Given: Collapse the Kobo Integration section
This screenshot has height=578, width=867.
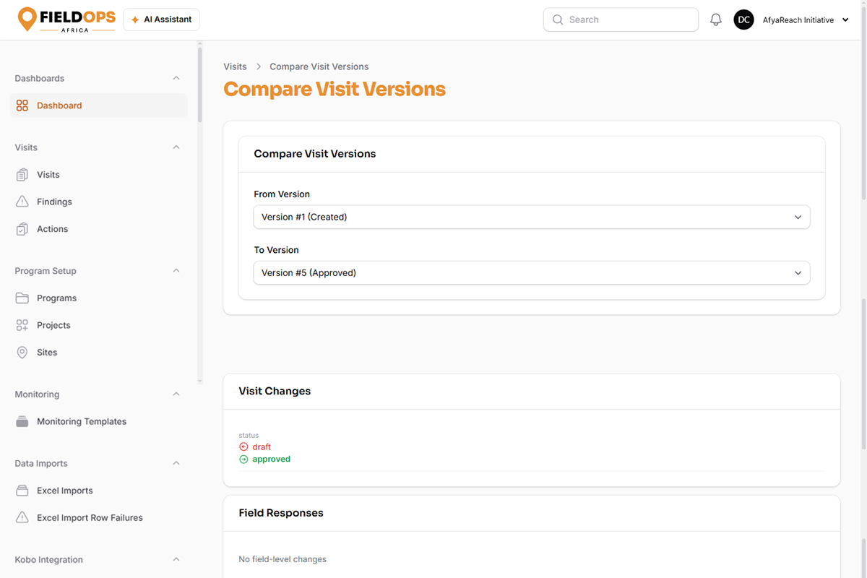Looking at the screenshot, I should (176, 560).
